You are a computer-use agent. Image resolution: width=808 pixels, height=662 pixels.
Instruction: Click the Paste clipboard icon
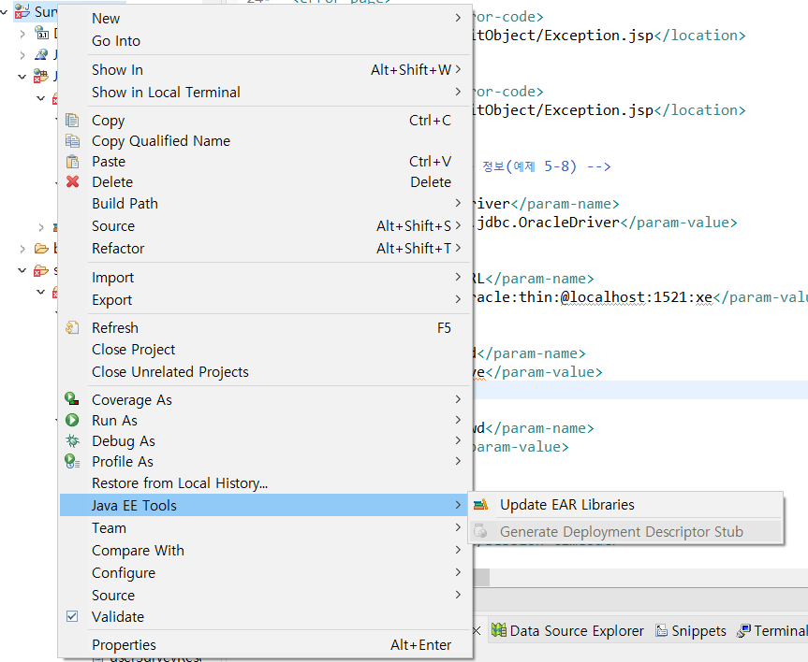pos(72,161)
